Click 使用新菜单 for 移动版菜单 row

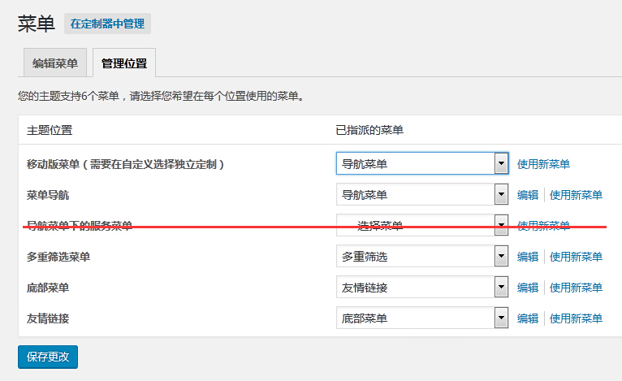543,163
